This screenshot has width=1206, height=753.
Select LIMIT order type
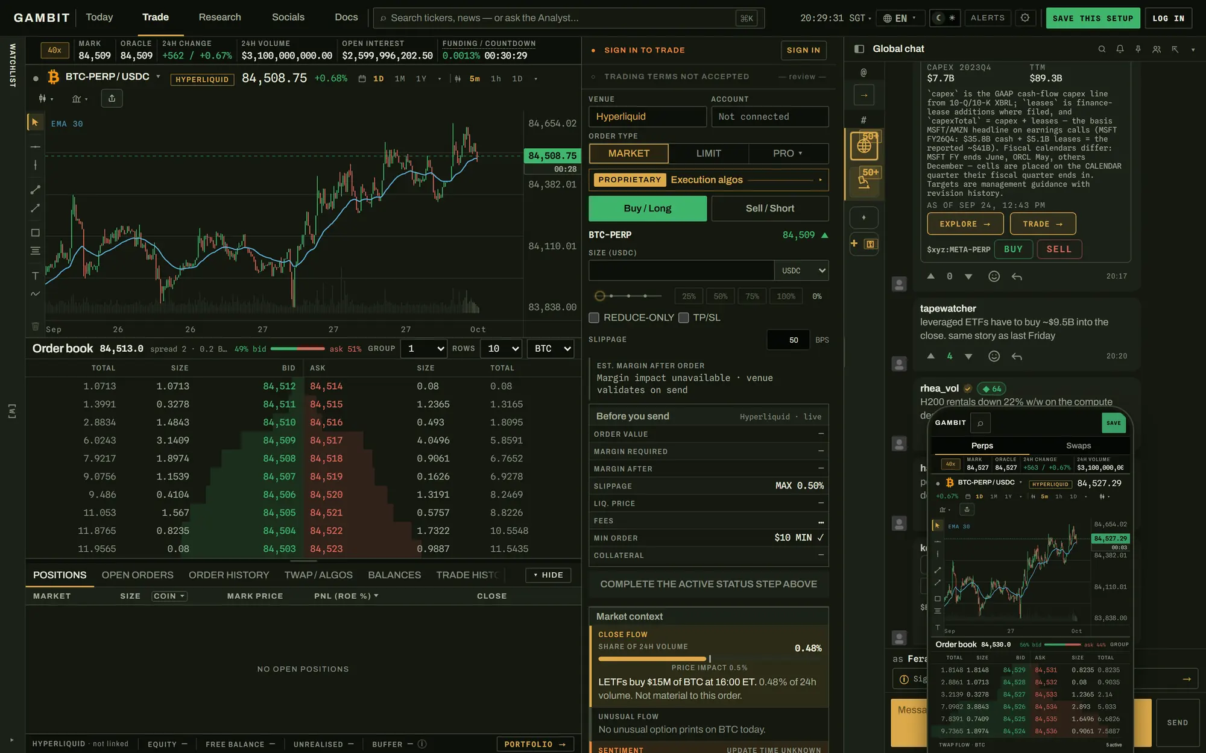coord(709,154)
